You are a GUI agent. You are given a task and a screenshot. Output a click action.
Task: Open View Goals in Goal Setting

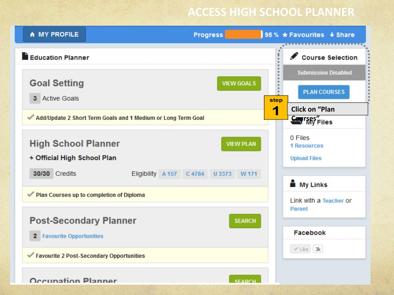click(x=239, y=83)
